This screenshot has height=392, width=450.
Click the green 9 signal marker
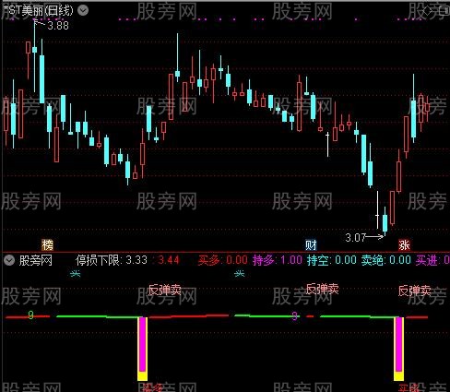click(x=30, y=315)
